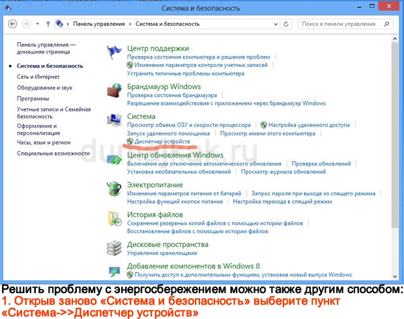Open Часы, язык и регион category
Screen dimensions: 404x319
click(44, 143)
